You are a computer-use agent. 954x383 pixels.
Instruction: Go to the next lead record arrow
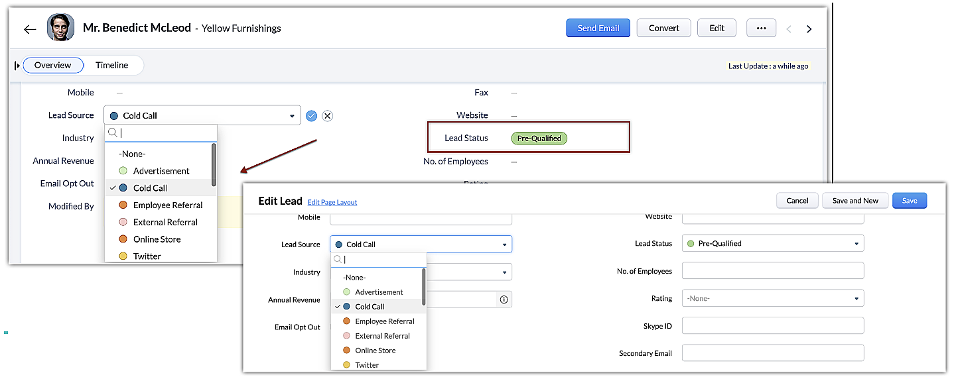(x=809, y=29)
